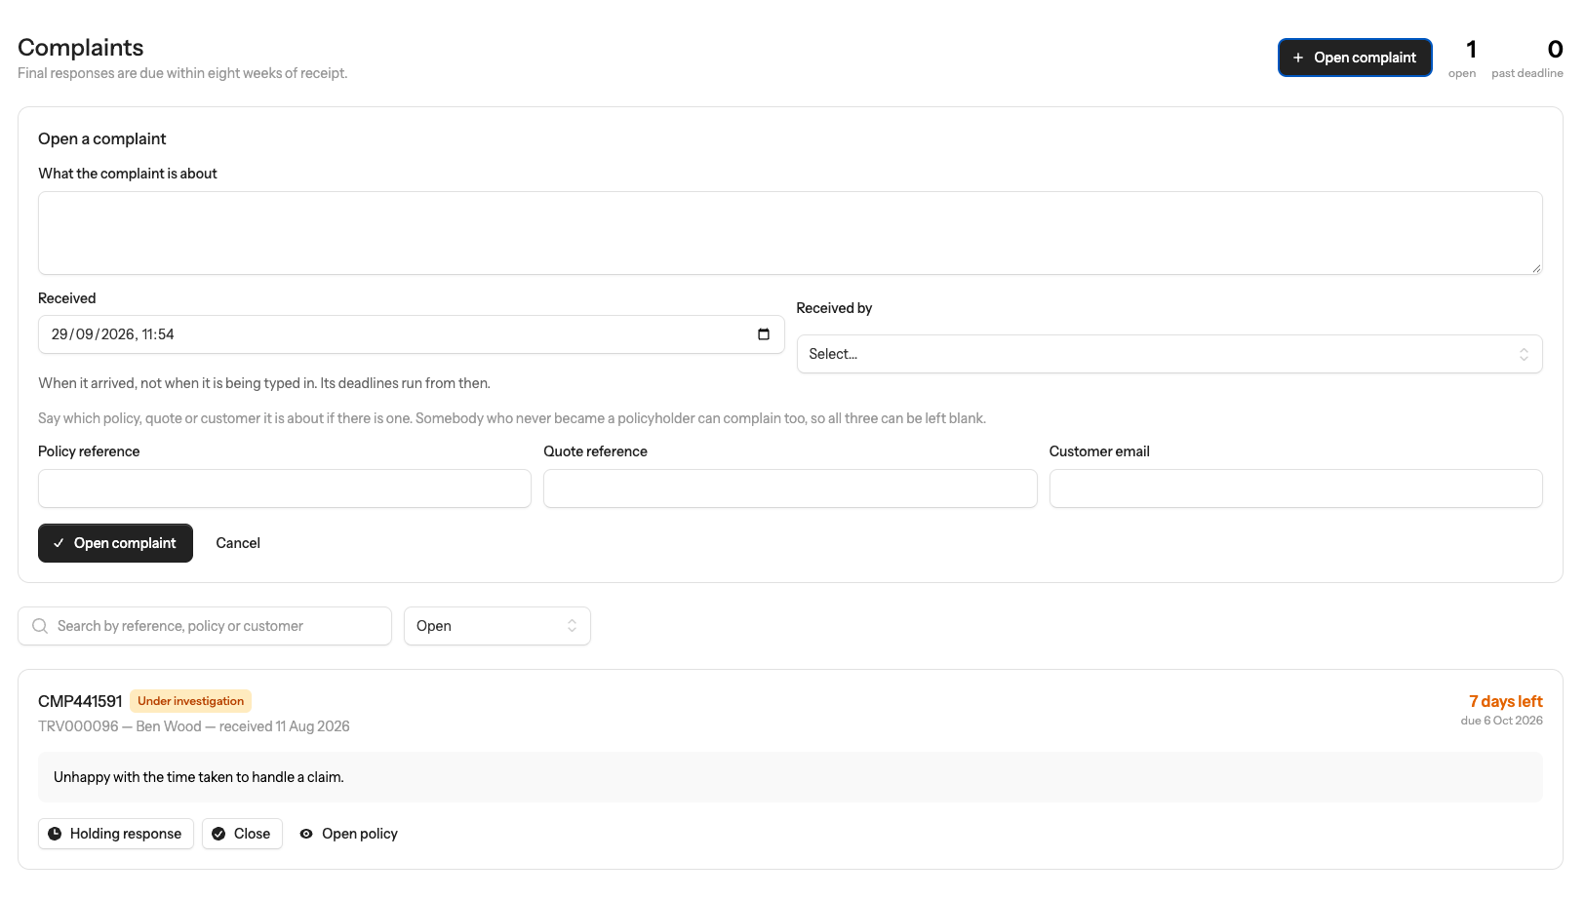Click the open complaints count 1
The image size is (1585, 899).
point(1471,49)
